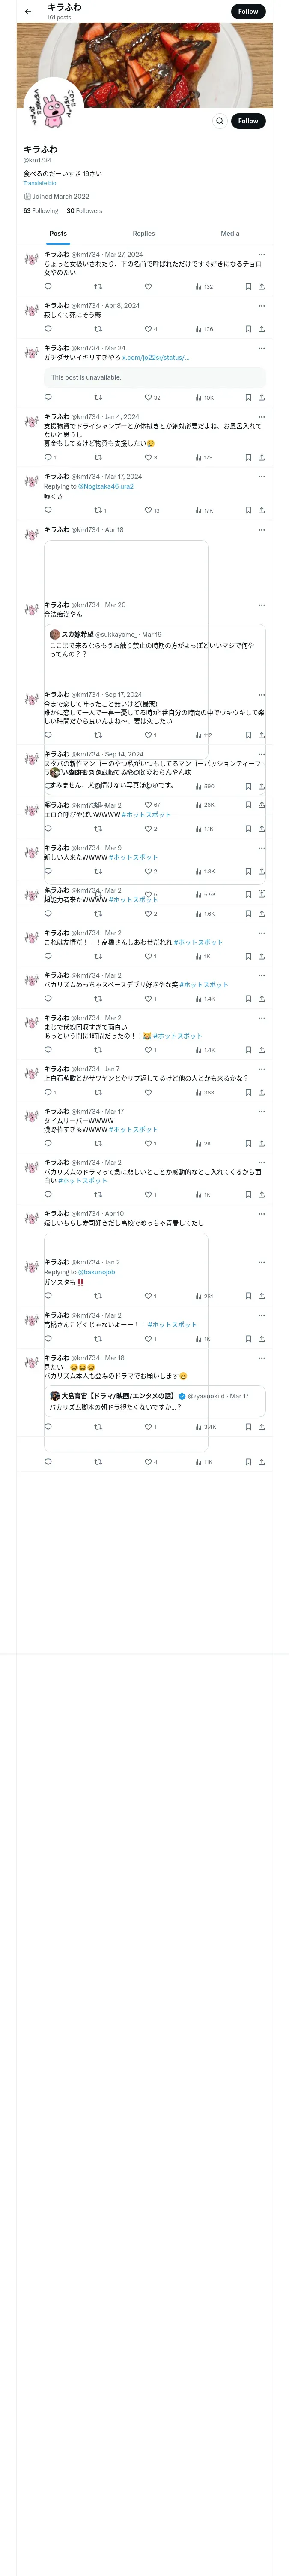Reply to the Jan 4, 2024 post

[x=48, y=457]
